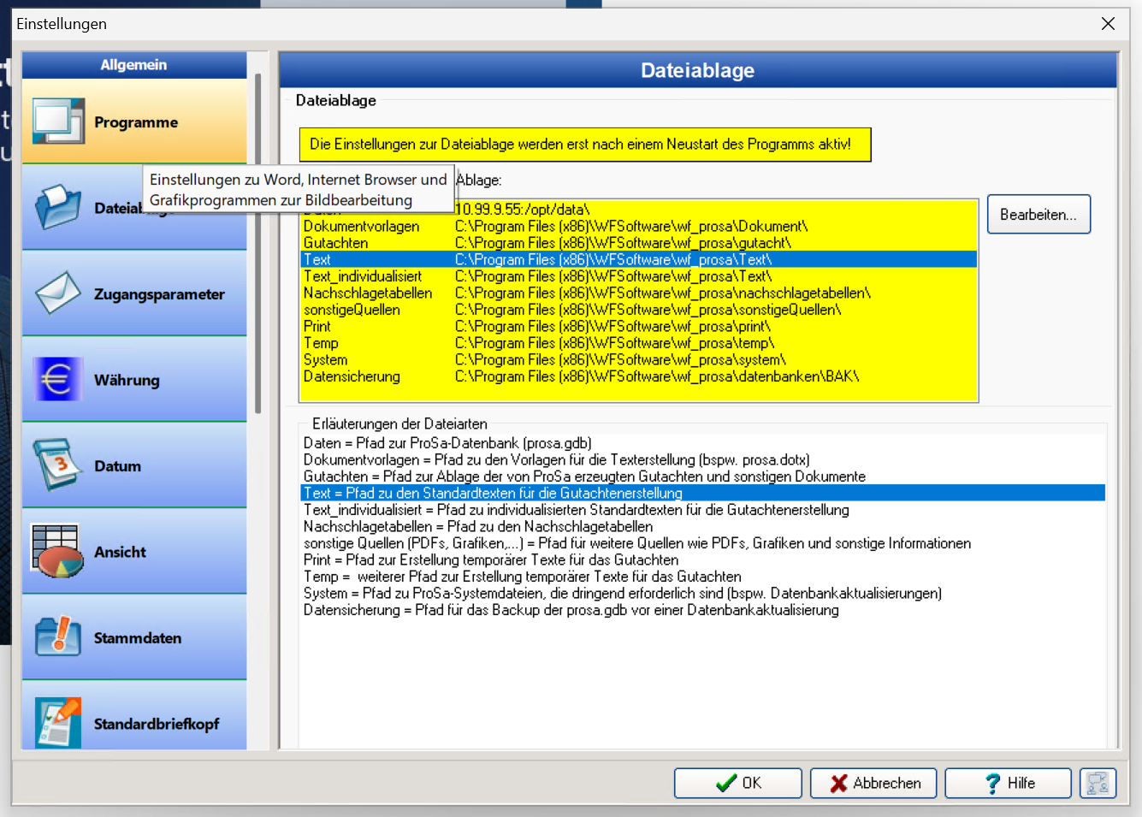The image size is (1142, 817).
Task: Select the Dokumentvorlagen path row
Action: point(639,227)
